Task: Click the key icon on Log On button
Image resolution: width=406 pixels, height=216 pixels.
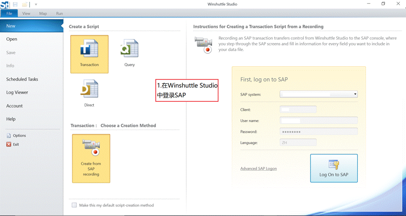Action: pos(334,164)
